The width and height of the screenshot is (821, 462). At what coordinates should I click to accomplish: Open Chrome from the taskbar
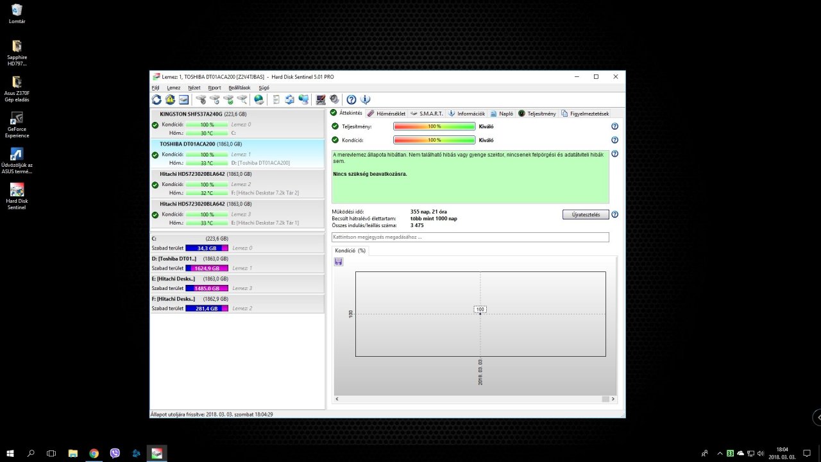tap(94, 453)
